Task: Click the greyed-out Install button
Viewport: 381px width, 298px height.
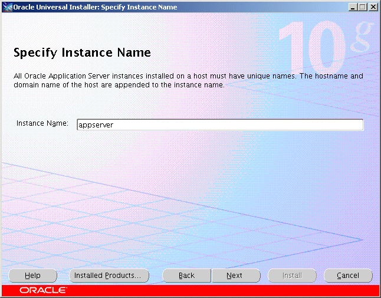Action: tap(292, 276)
